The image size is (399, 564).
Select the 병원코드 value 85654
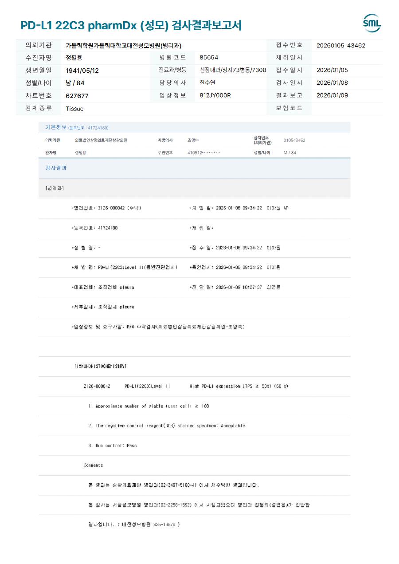[x=209, y=58]
